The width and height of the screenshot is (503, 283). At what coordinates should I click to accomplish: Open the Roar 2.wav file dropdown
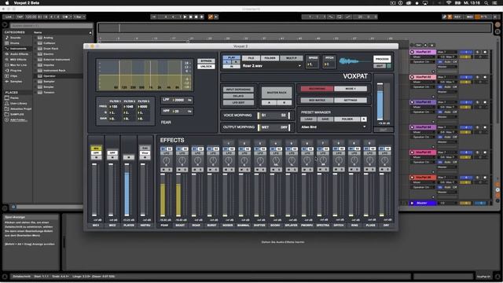tap(272, 66)
